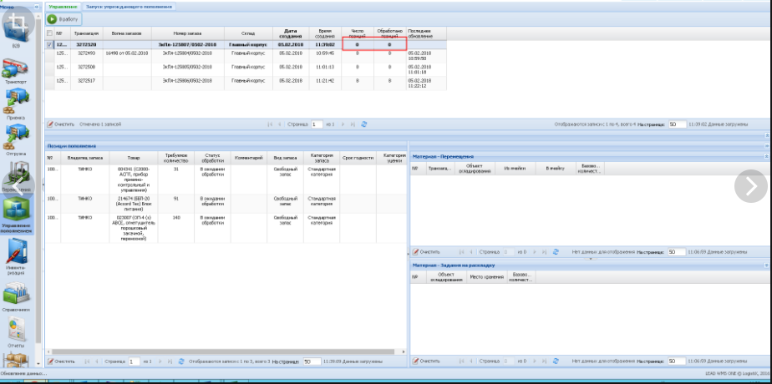772x384 pixels.
Task: Click next image arrow on right
Action: 750,185
